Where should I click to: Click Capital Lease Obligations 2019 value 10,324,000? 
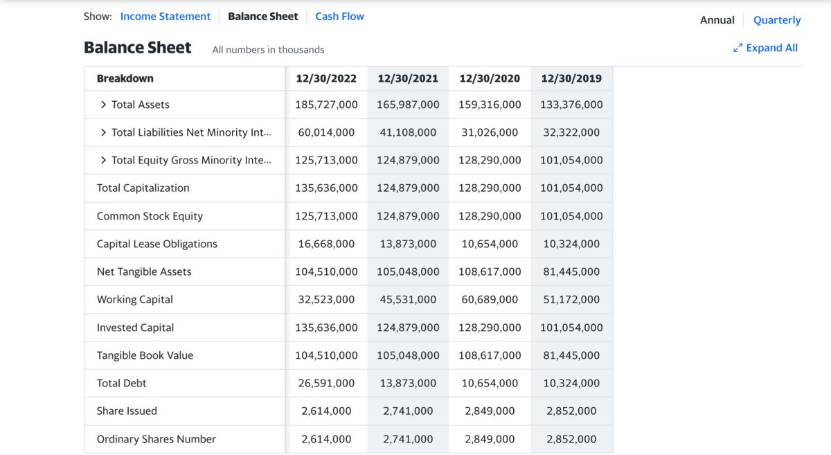point(571,244)
